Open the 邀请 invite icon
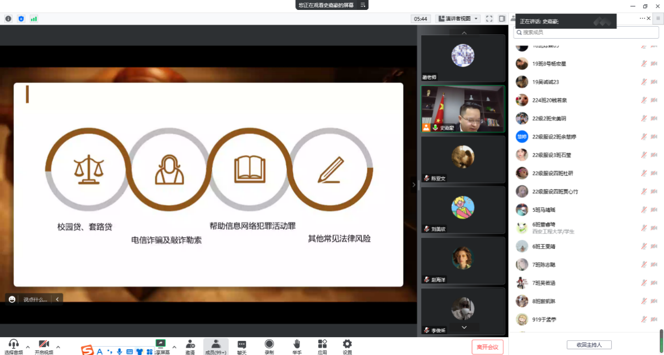The height and width of the screenshot is (355, 664). click(190, 346)
